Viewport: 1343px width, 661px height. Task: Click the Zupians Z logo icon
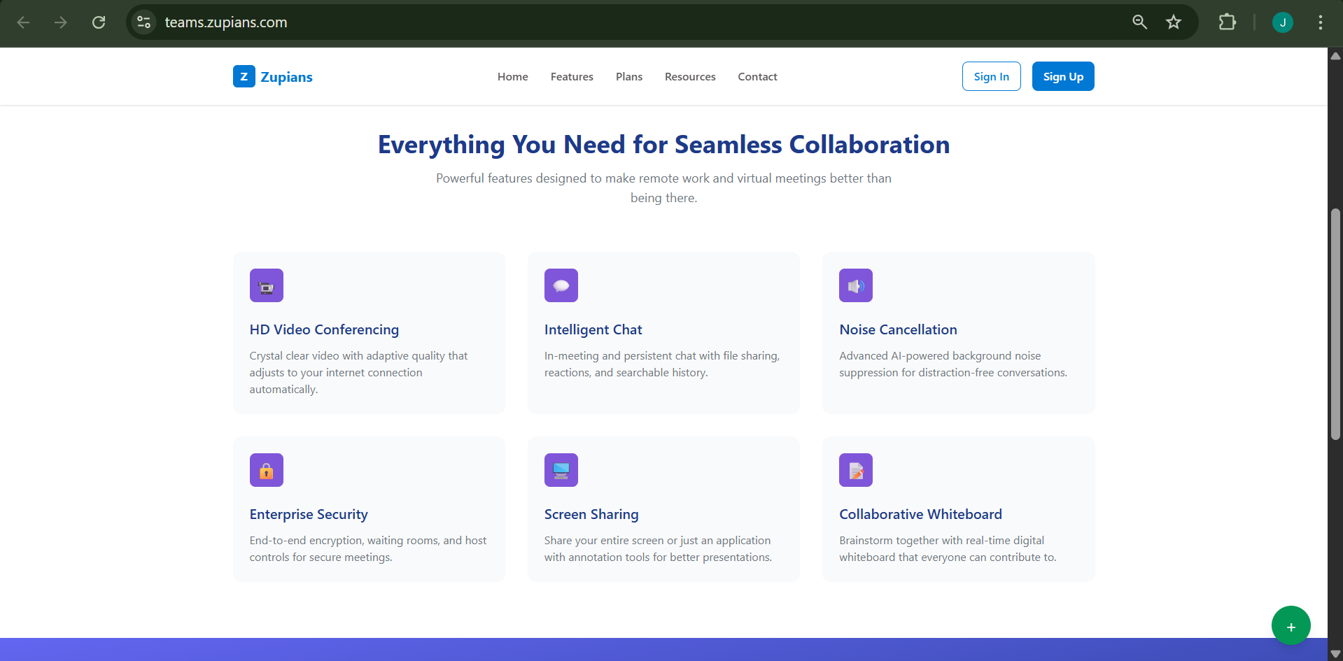click(x=244, y=76)
